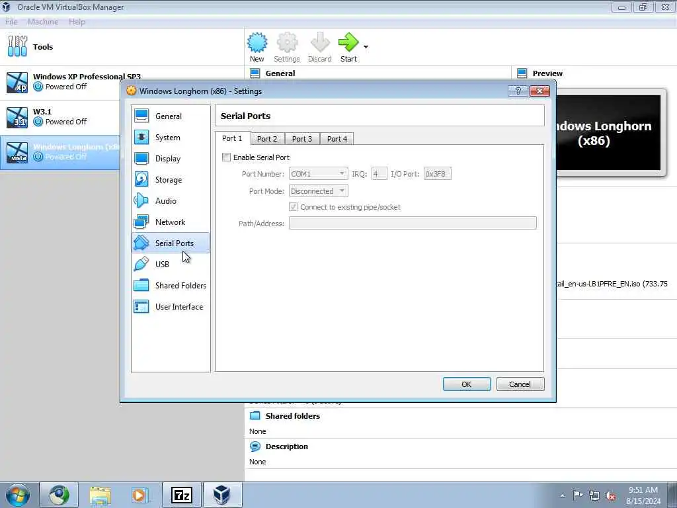Screen dimensions: 677x508
Task: Open USB settings category
Action: tap(171, 265)
